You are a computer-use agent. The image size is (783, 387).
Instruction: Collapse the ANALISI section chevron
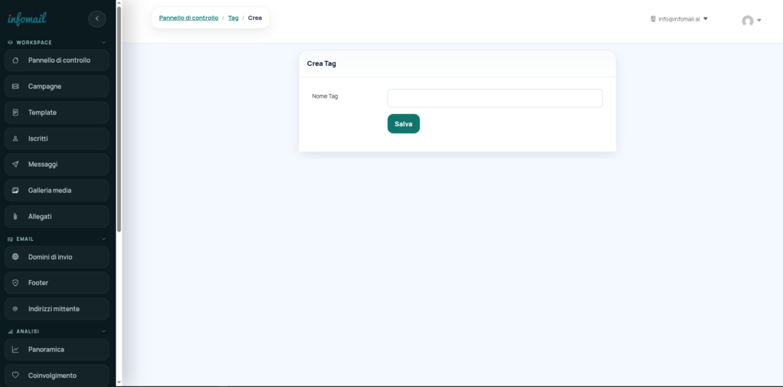click(103, 331)
